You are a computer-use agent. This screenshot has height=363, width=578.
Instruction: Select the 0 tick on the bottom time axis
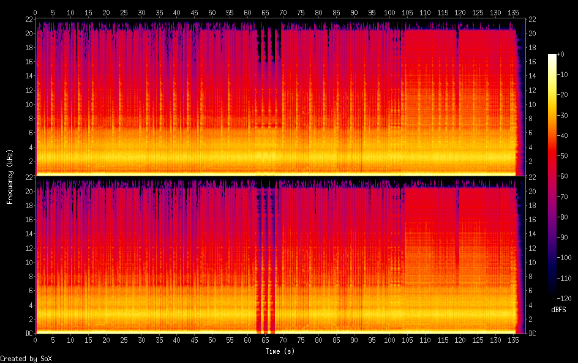[x=36, y=340]
